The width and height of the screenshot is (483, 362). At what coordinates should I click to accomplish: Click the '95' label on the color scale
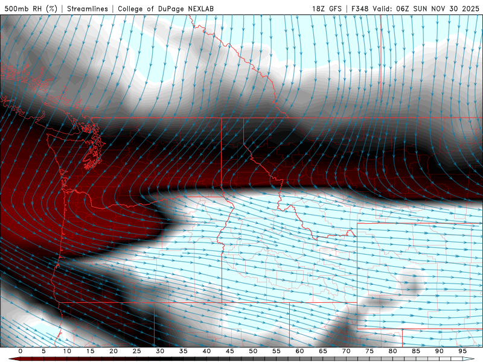point(462,351)
